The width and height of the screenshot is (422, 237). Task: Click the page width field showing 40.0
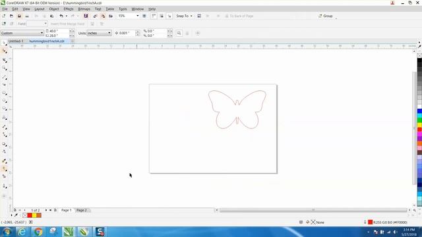pos(59,31)
